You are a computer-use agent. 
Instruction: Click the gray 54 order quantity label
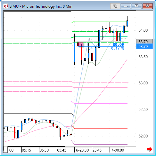(x=91, y=40)
